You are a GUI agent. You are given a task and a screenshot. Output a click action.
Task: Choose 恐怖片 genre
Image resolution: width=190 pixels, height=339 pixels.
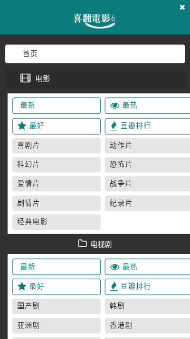[x=147, y=165]
